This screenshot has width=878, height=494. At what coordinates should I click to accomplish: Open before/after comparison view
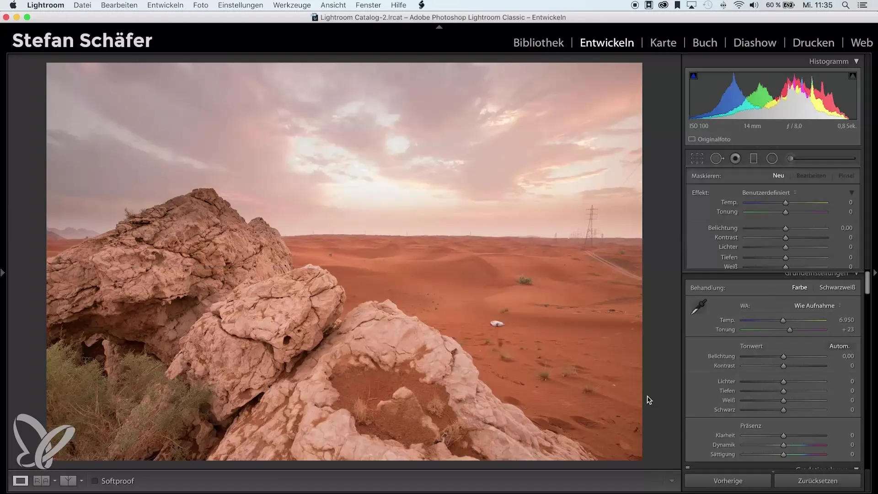point(41,481)
